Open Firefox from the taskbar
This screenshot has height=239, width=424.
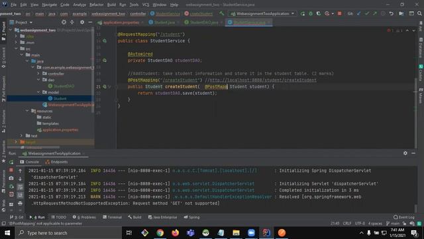175,233
